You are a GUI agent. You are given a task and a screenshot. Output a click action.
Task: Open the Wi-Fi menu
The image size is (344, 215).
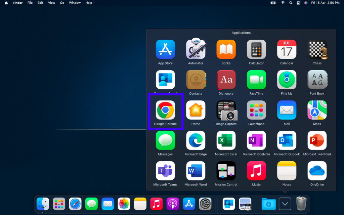[x=283, y=3]
